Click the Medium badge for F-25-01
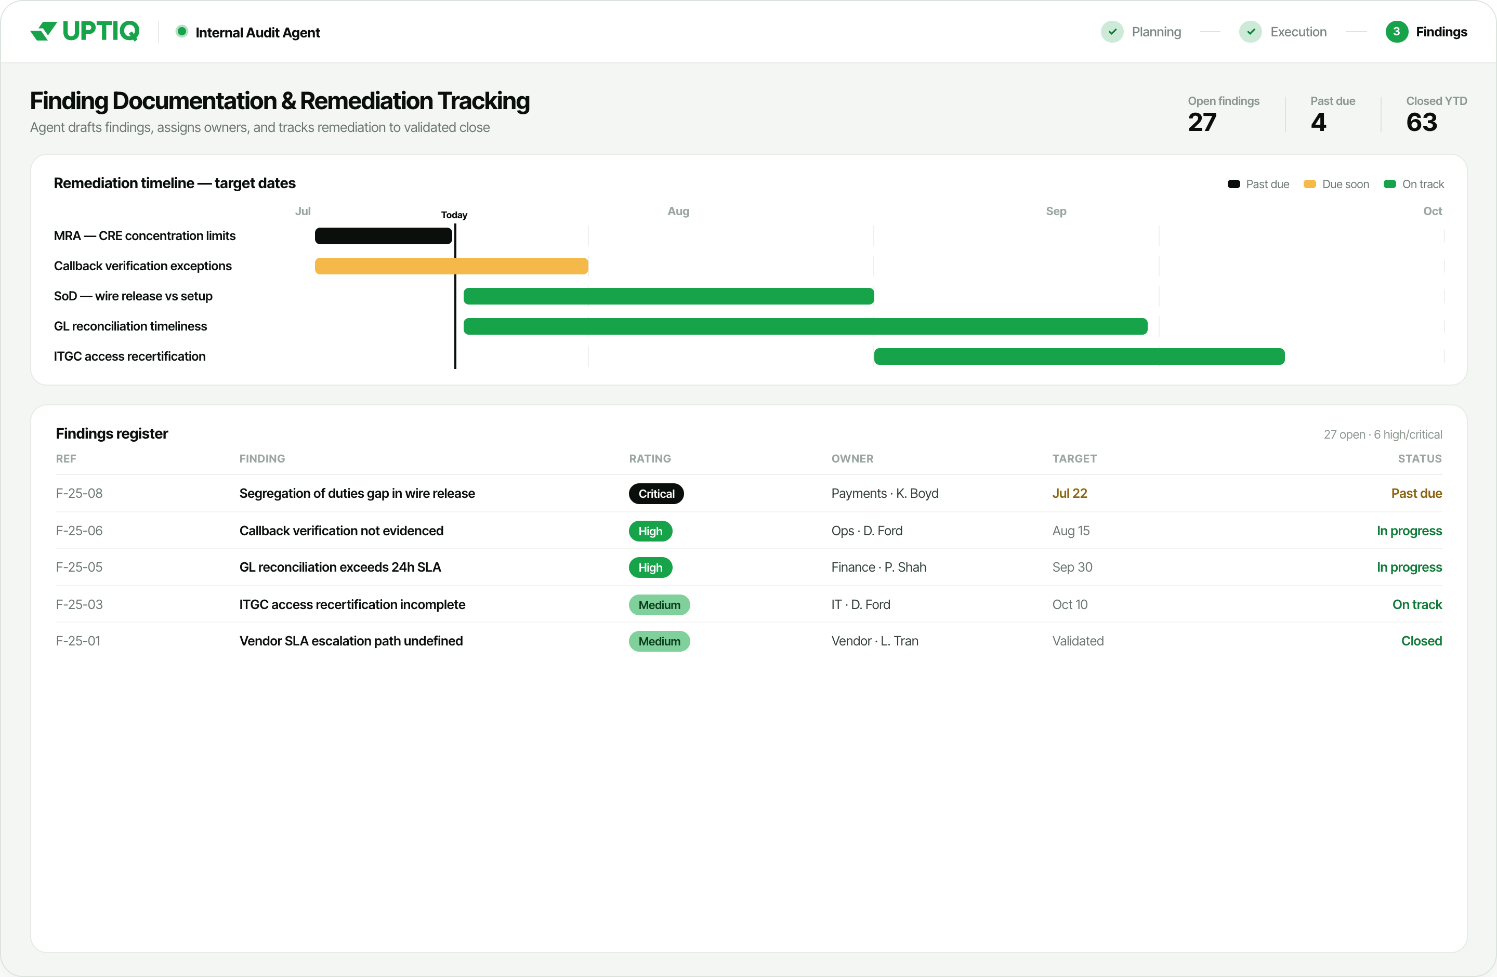 point(659,641)
